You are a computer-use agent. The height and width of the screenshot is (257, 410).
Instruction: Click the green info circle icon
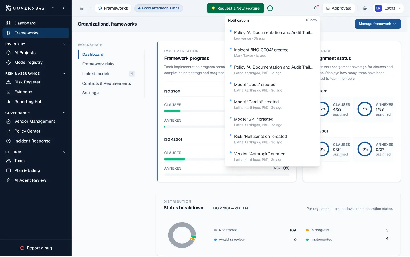tap(270, 8)
